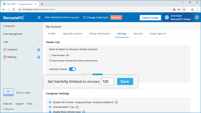Viewport: 201px width, 113px height.
Task: Click the site lock icon in address bar
Action: tap(20, 10)
